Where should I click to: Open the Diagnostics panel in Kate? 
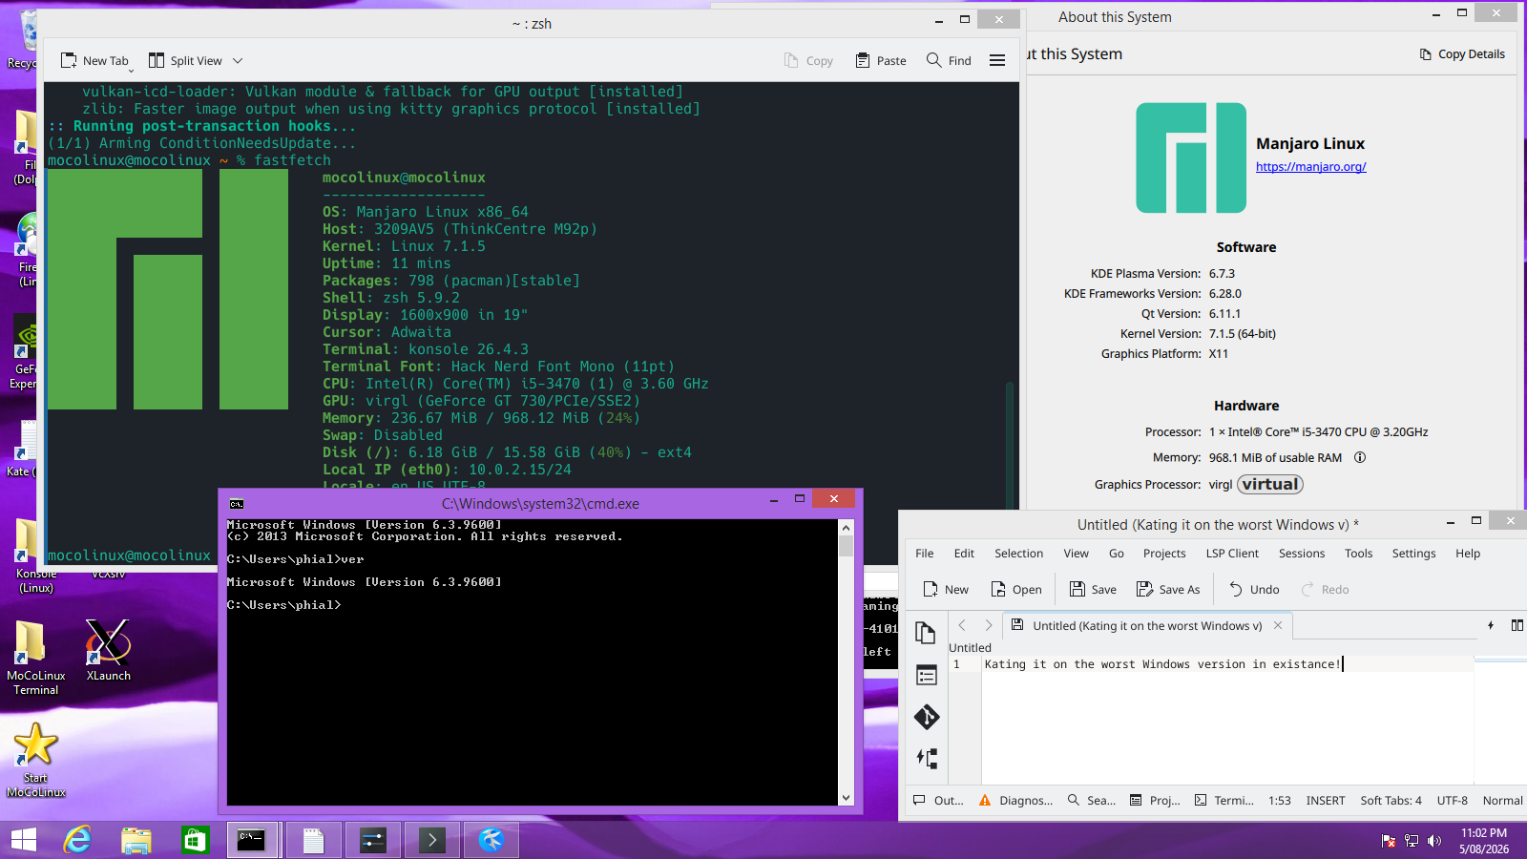1015,801
